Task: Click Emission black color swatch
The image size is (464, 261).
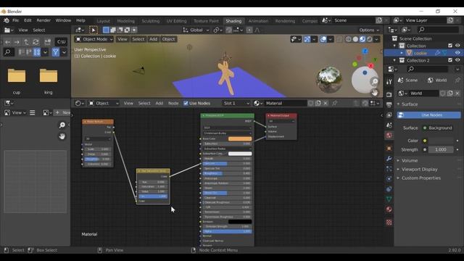Action: pos(240,222)
